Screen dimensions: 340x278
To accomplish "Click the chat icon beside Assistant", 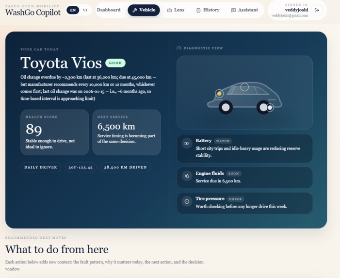I will pos(233,10).
